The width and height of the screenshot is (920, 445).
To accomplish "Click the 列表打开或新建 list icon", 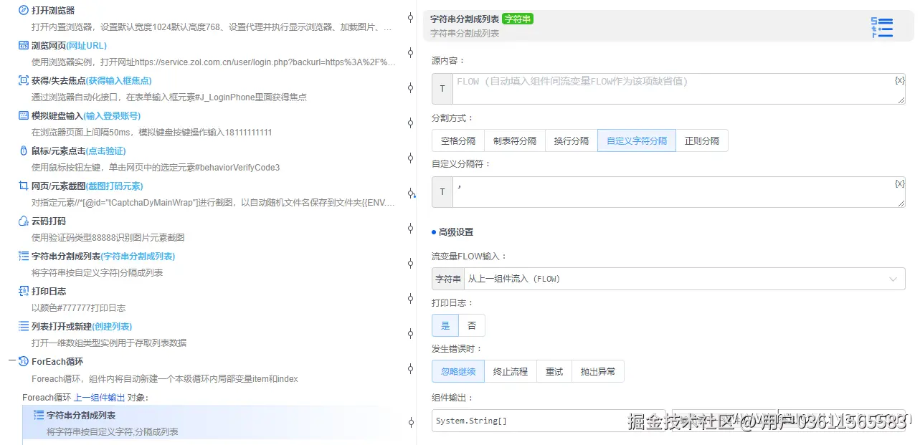I will point(24,326).
